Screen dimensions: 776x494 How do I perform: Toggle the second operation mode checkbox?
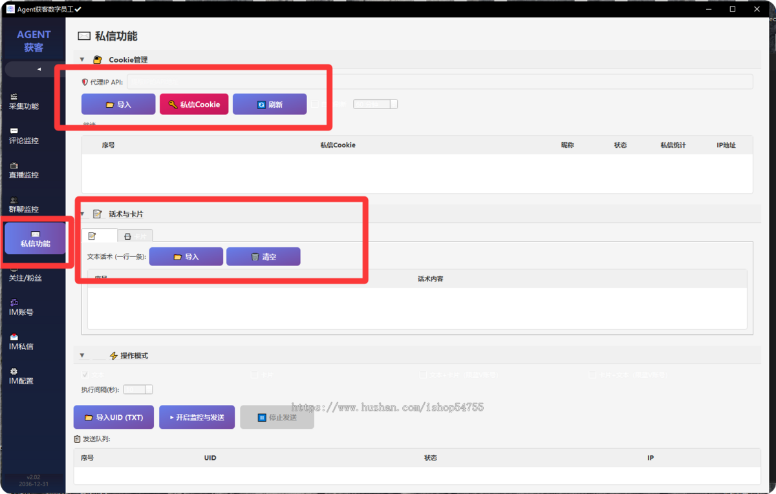point(254,375)
